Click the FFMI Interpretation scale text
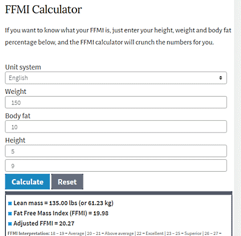241x236 pixels. [115, 233]
